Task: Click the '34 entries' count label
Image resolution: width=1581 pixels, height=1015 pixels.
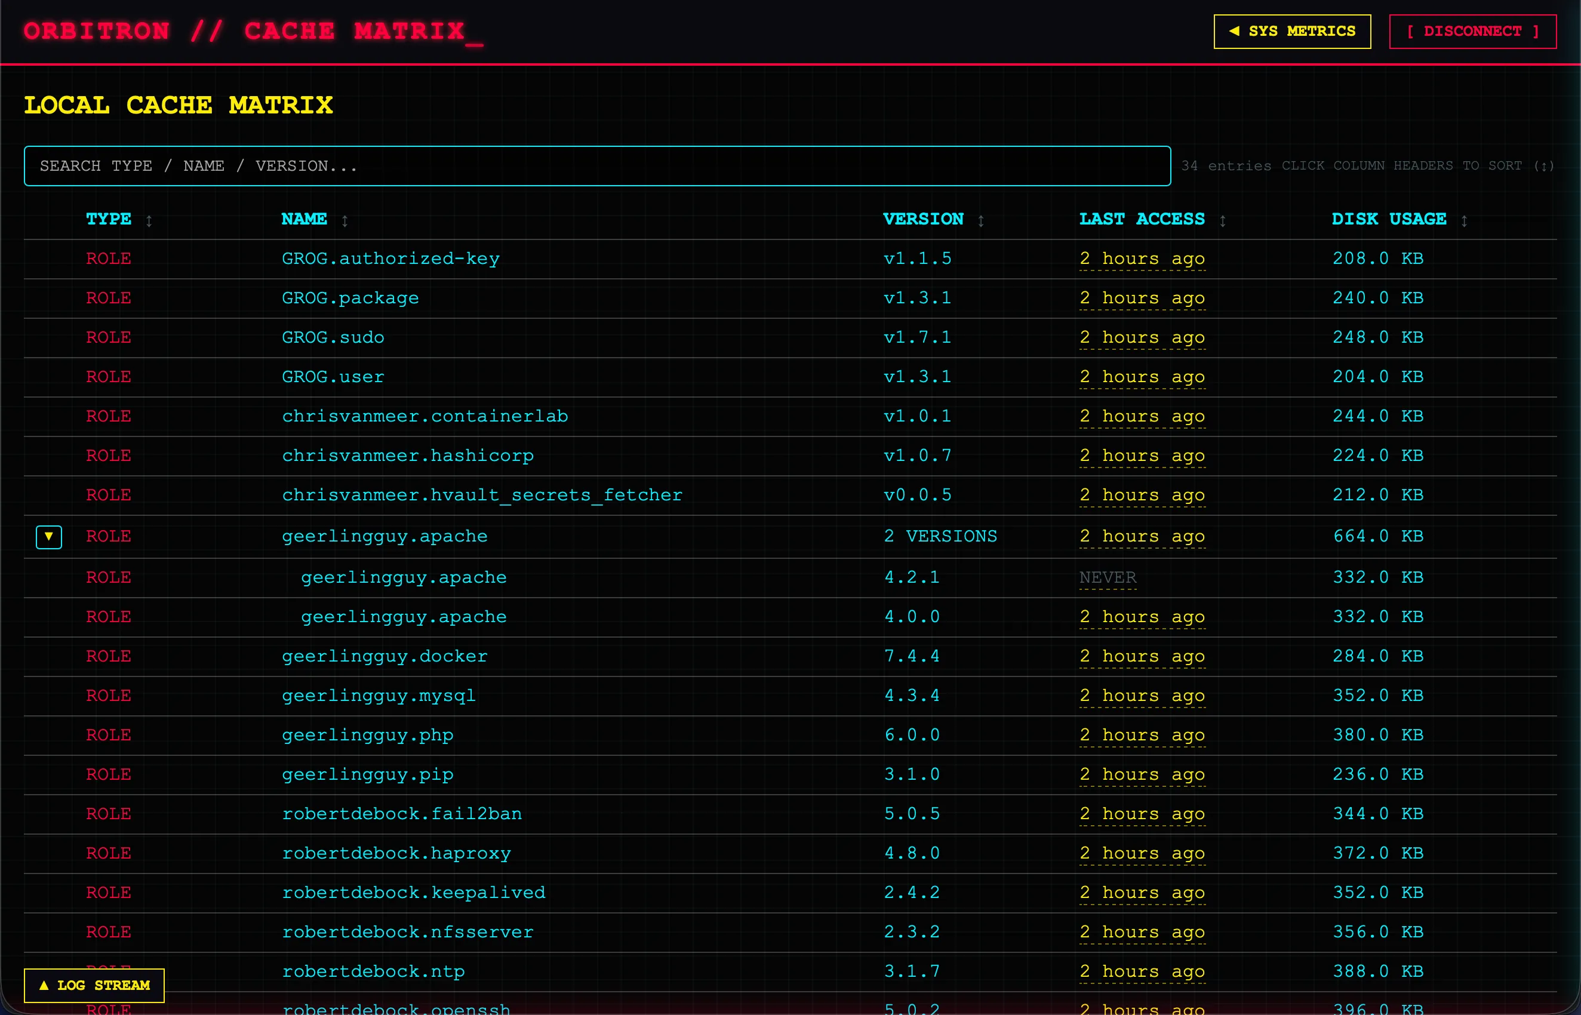Action: click(x=1226, y=165)
